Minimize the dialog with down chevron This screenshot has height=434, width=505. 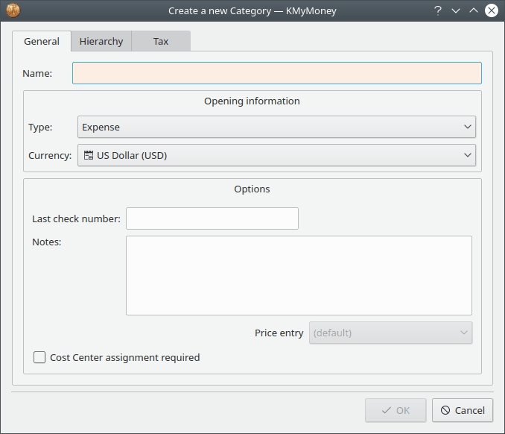[x=456, y=10]
